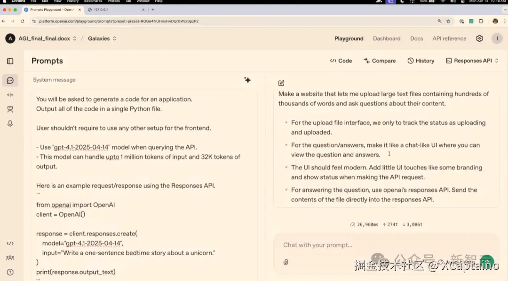
Task: Close the Prompts Playground tab
Action: (x=79, y=10)
